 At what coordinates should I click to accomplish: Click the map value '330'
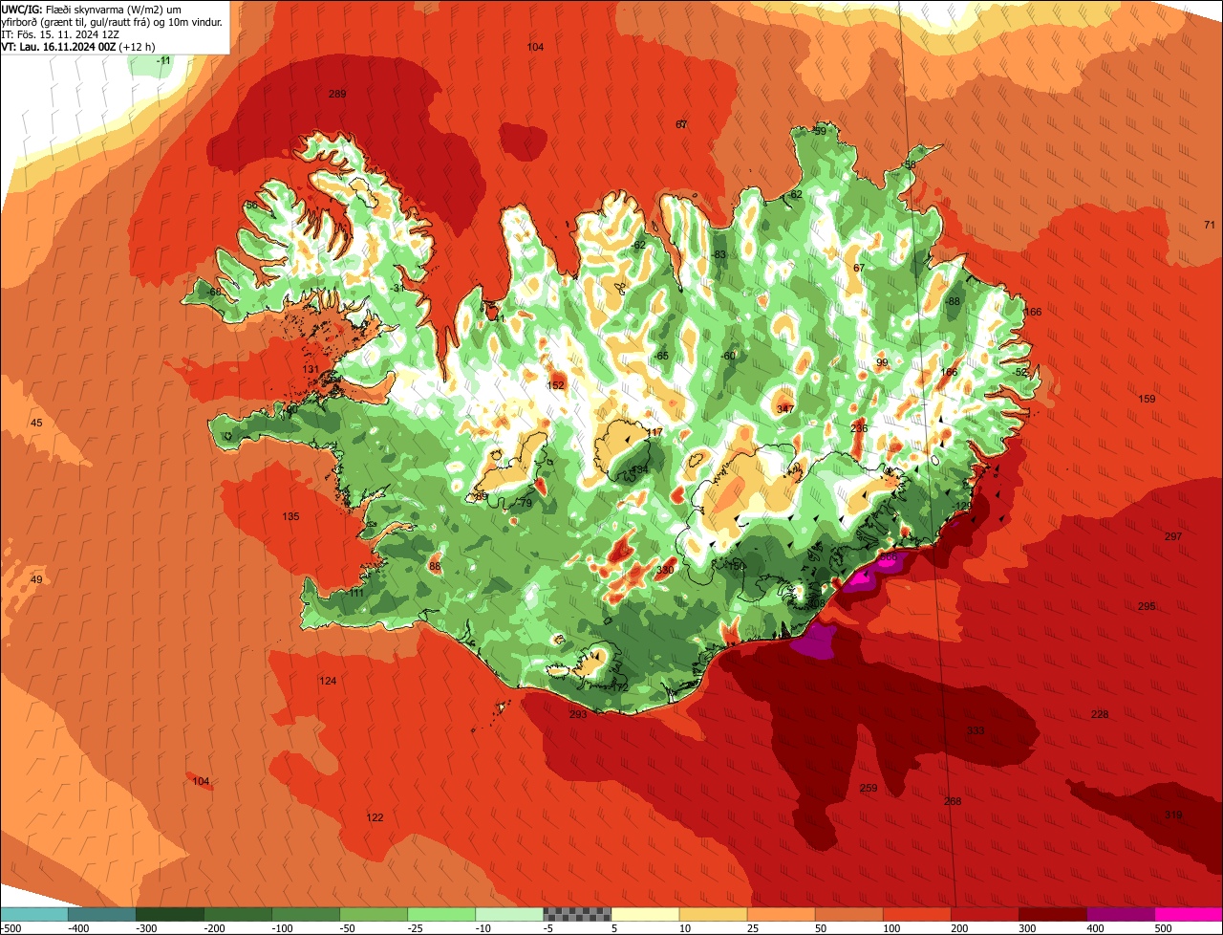click(x=665, y=570)
